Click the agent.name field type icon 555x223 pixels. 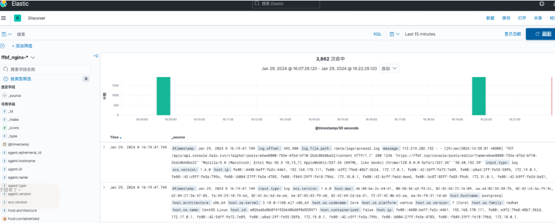pos(5,177)
